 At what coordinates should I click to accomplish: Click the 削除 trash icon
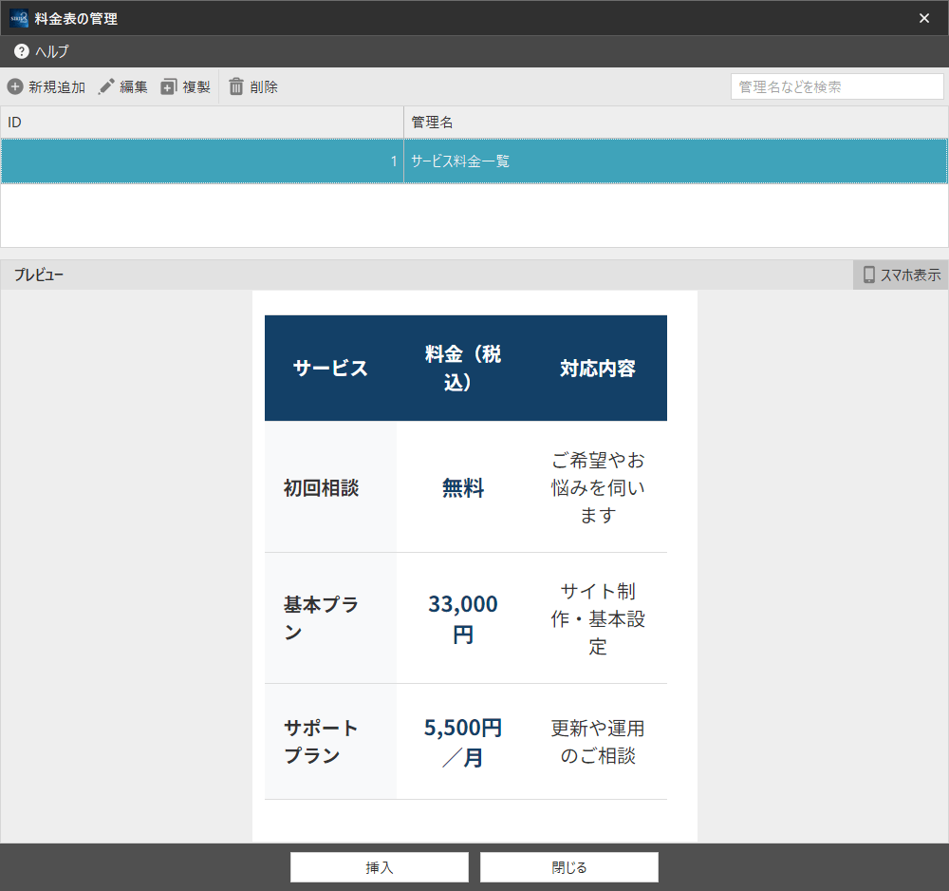coord(236,86)
